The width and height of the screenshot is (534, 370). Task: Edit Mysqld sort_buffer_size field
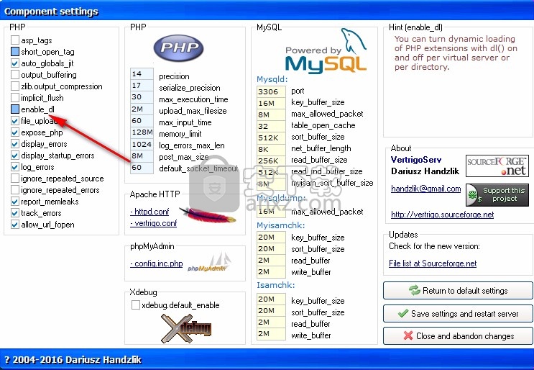click(x=271, y=137)
